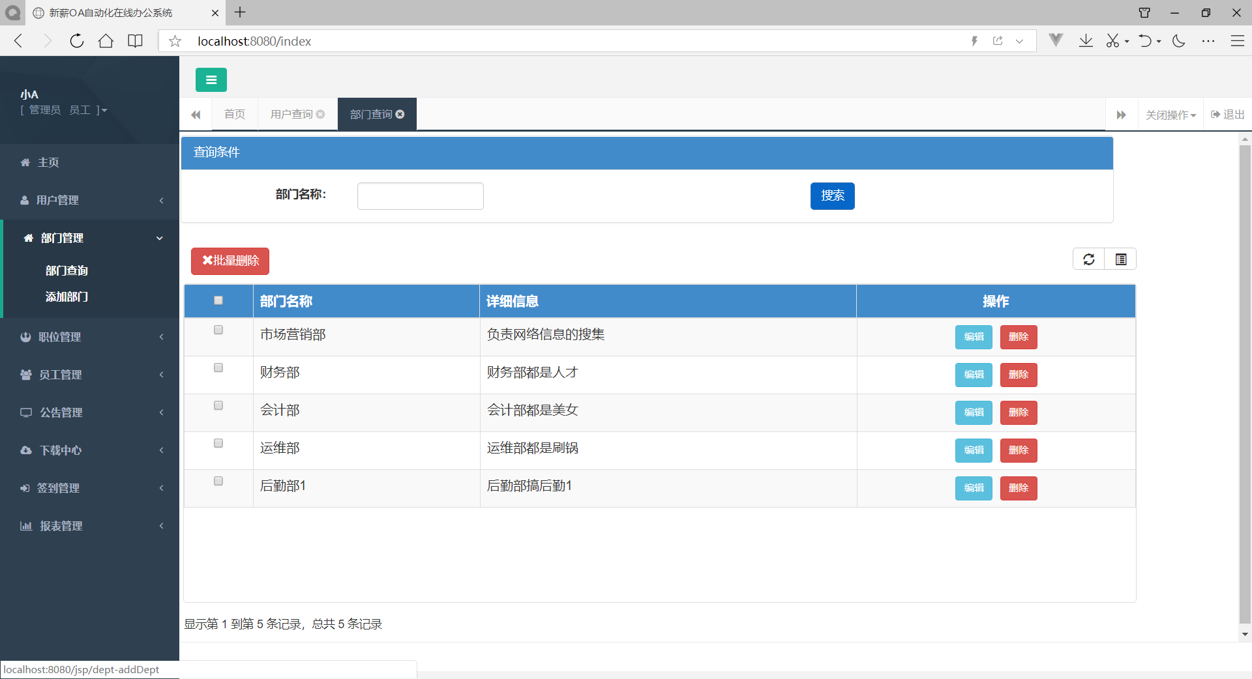
Task: Collapse the 部门管理 sidebar menu
Action: tap(91, 238)
